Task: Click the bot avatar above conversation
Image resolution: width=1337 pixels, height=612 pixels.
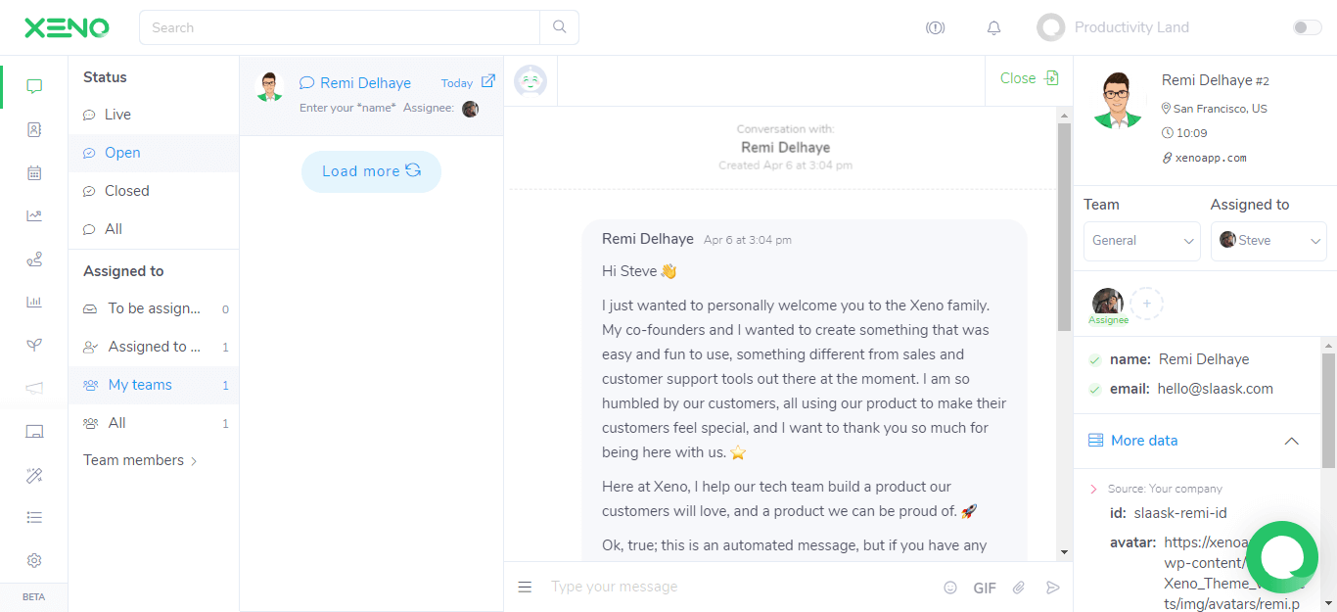Action: coord(530,81)
